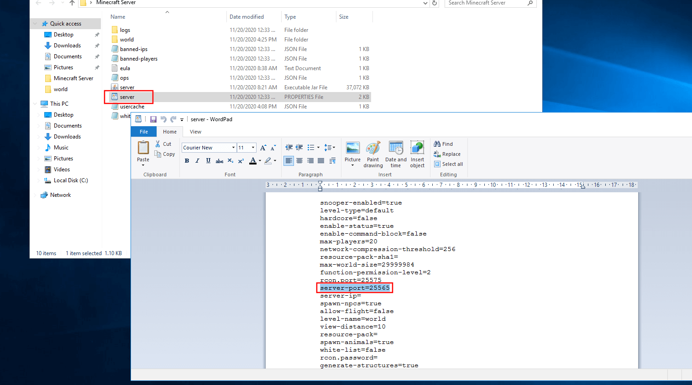Select the eula text document
Screen dimensions: 692x385
tap(125, 68)
